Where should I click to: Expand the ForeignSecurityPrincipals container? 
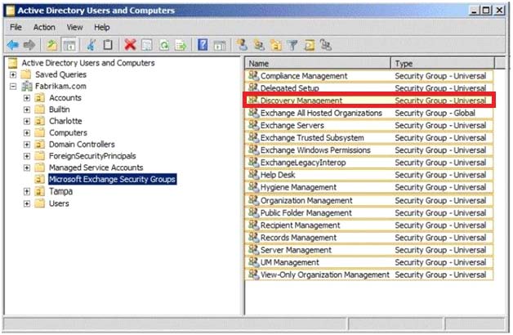point(27,156)
